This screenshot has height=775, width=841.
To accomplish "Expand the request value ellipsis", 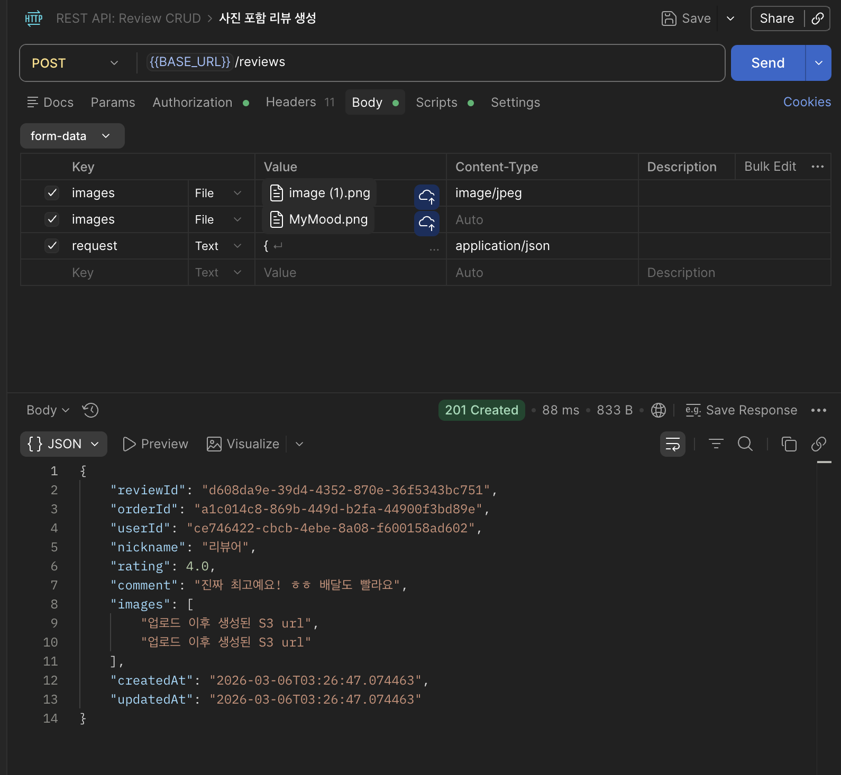I will pos(434,249).
